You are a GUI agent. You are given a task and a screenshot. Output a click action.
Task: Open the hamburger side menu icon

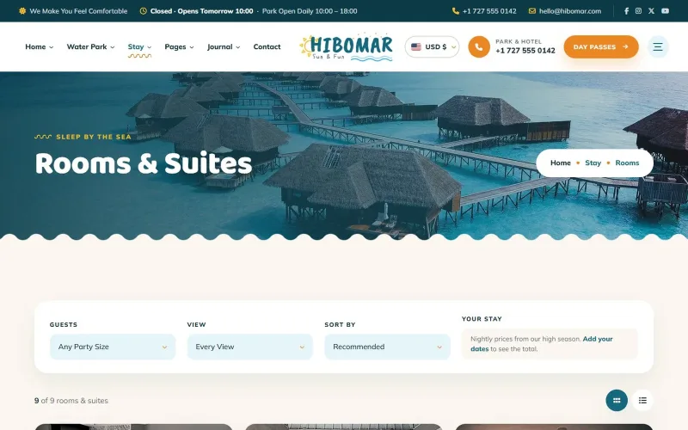click(657, 46)
